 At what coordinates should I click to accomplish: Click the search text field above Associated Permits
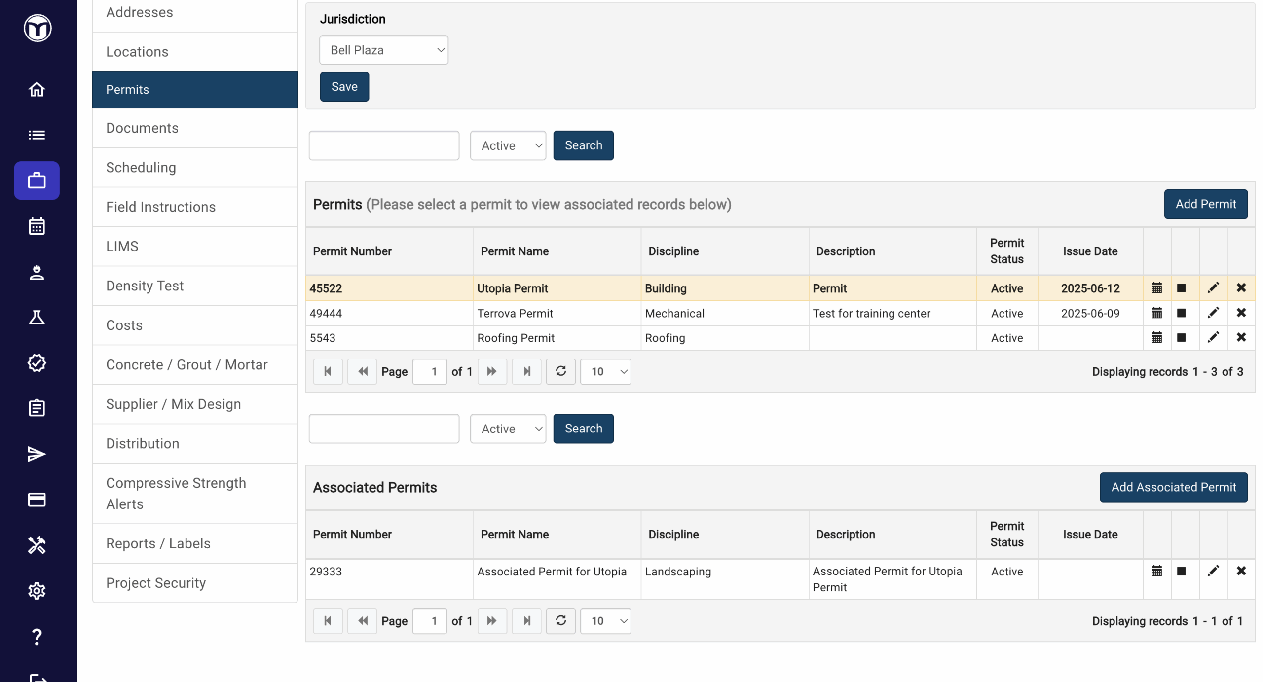click(383, 428)
